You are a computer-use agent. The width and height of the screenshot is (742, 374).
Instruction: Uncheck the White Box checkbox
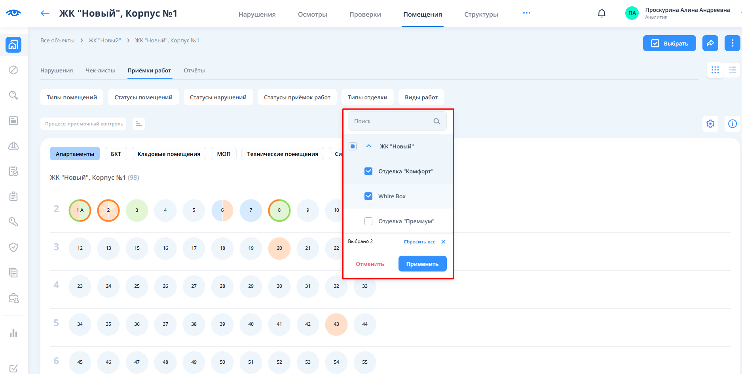pyautogui.click(x=368, y=196)
